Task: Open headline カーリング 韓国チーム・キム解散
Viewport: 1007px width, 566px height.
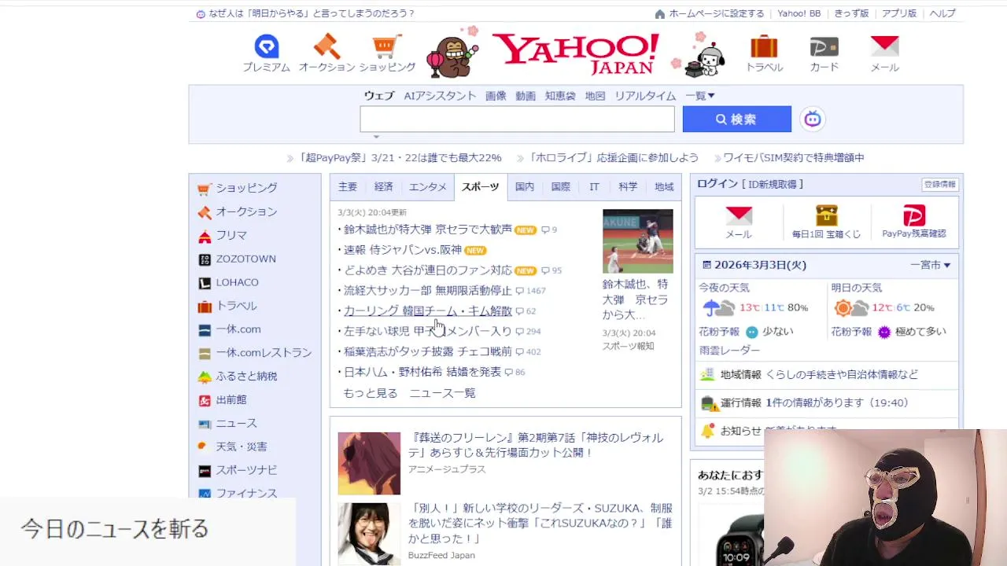Action: [428, 311]
